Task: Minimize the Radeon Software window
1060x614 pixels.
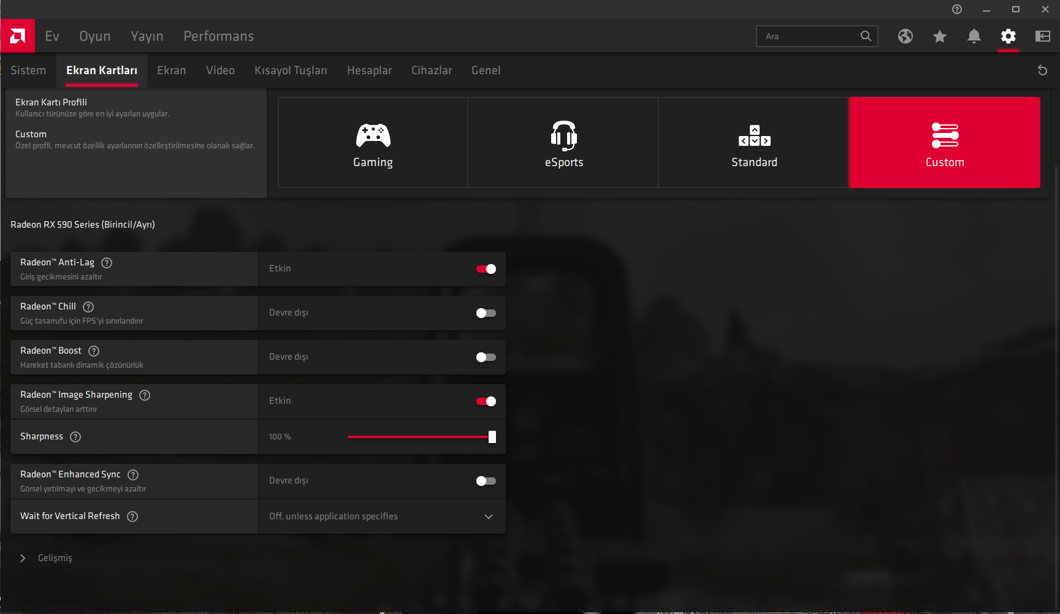Action: 986,9
